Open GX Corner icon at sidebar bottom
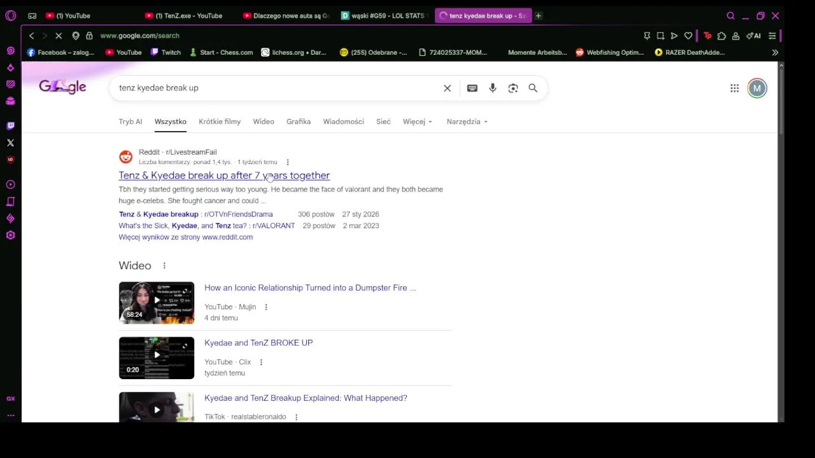The height and width of the screenshot is (458, 815). [x=10, y=398]
